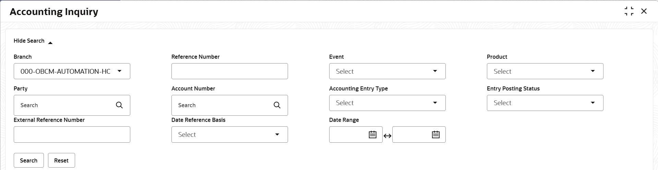
Task: Click the Party search magnifier icon
Action: coord(119,105)
